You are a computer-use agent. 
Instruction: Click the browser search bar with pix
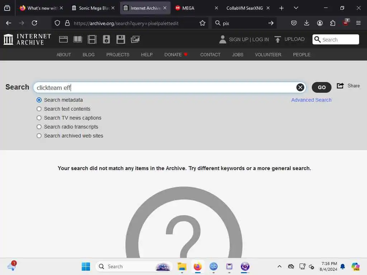[243, 23]
